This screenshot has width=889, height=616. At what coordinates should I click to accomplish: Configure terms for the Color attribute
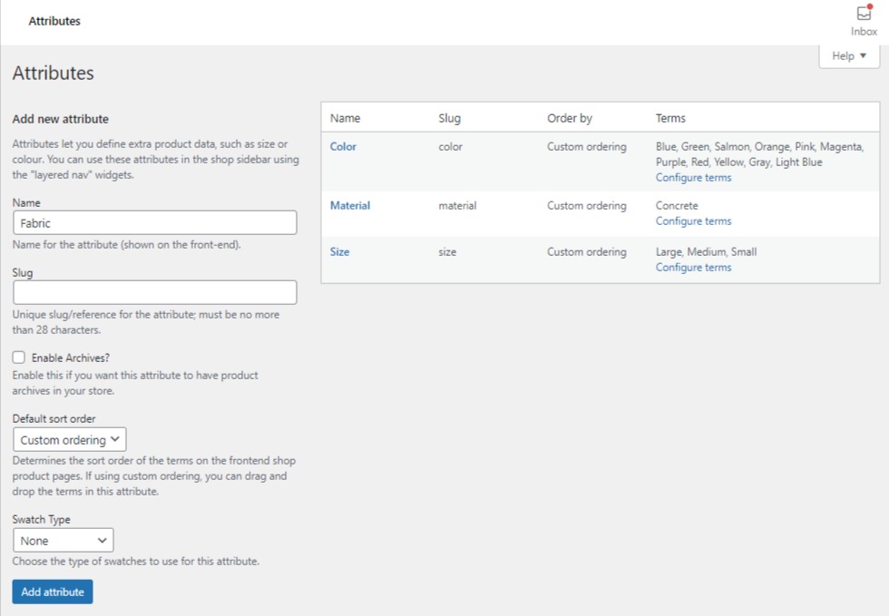(x=693, y=178)
